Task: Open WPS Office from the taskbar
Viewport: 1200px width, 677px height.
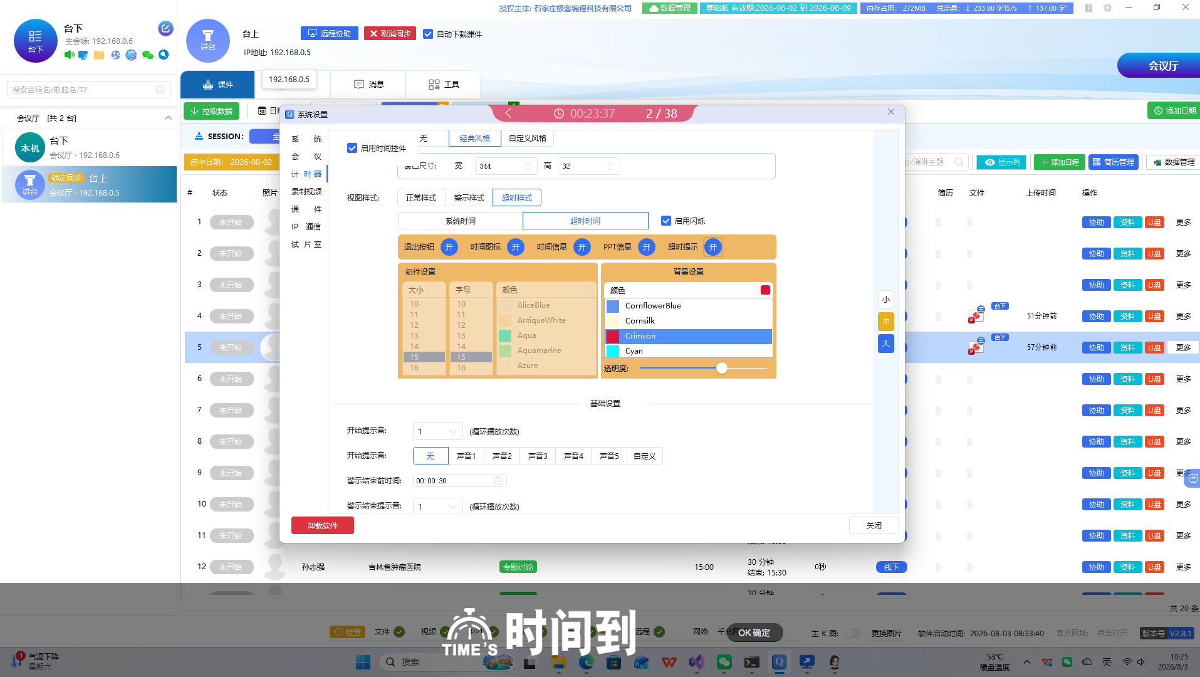Action: [x=669, y=662]
